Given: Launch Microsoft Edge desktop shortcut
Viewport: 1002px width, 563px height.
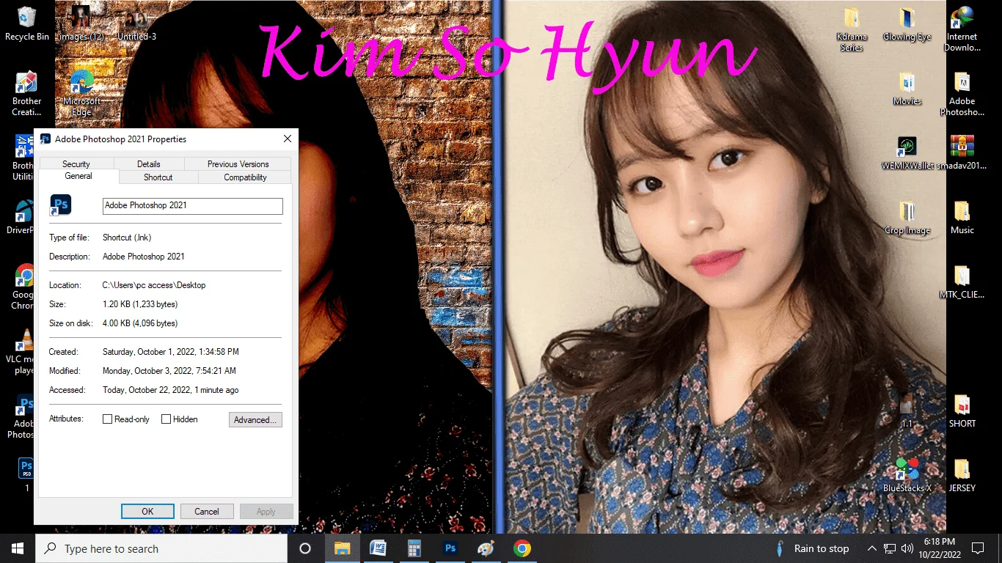Looking at the screenshot, I should (x=81, y=94).
